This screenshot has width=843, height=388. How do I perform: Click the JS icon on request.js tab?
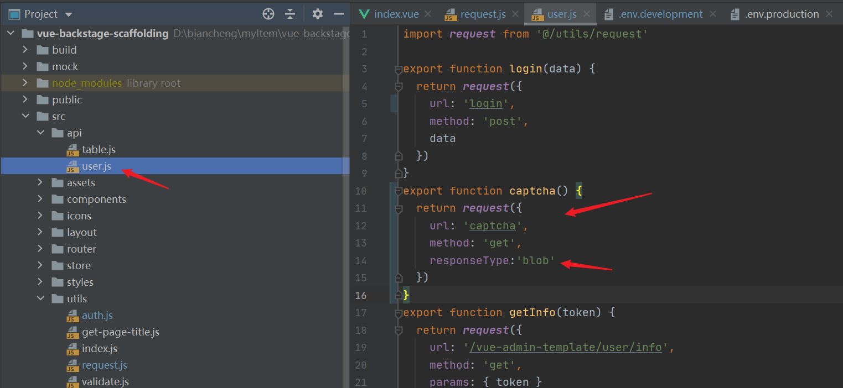pyautogui.click(x=451, y=15)
